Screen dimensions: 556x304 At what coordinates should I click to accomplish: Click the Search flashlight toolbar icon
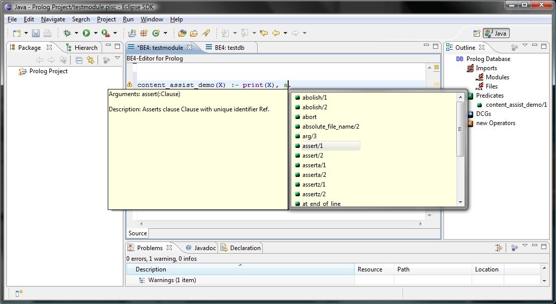click(206, 33)
